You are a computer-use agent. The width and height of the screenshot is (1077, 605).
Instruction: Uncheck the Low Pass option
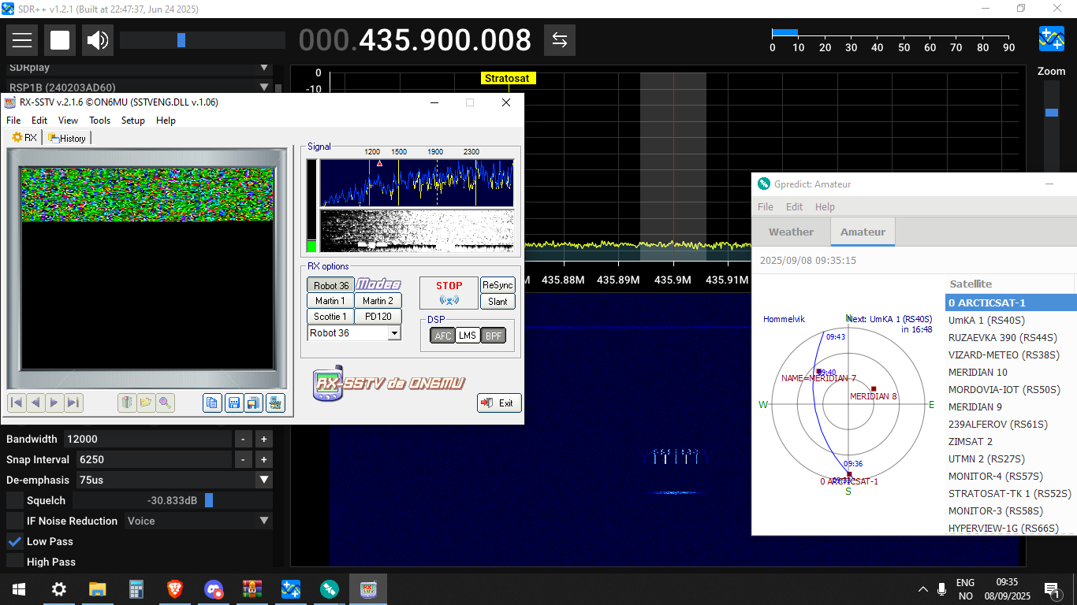(15, 541)
